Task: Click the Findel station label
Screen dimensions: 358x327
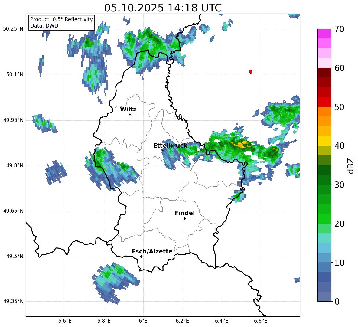Action: 185,213
